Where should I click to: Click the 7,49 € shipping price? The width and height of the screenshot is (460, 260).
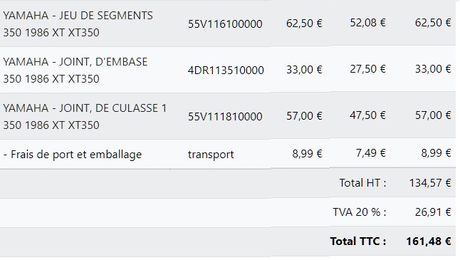tap(371, 153)
